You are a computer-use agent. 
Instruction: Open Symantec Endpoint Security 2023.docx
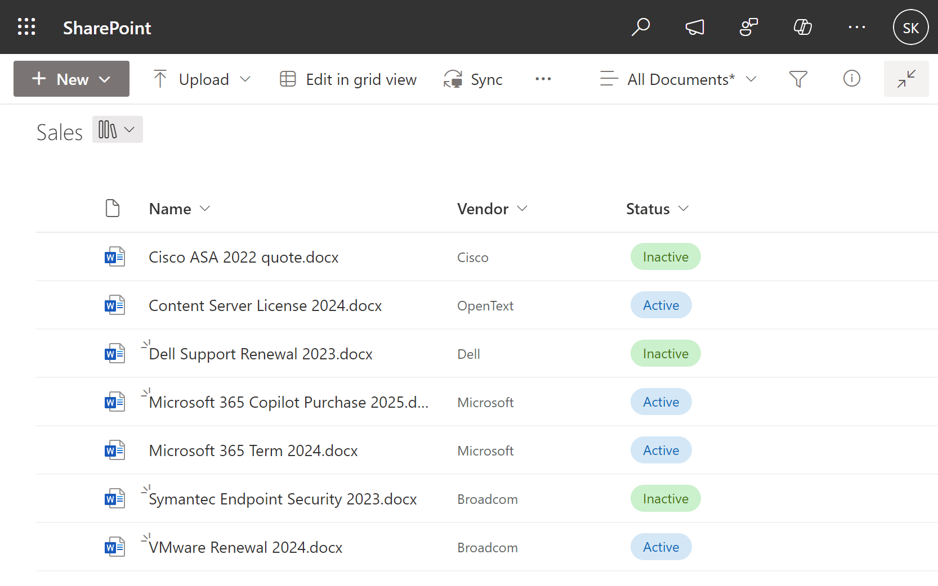click(283, 499)
